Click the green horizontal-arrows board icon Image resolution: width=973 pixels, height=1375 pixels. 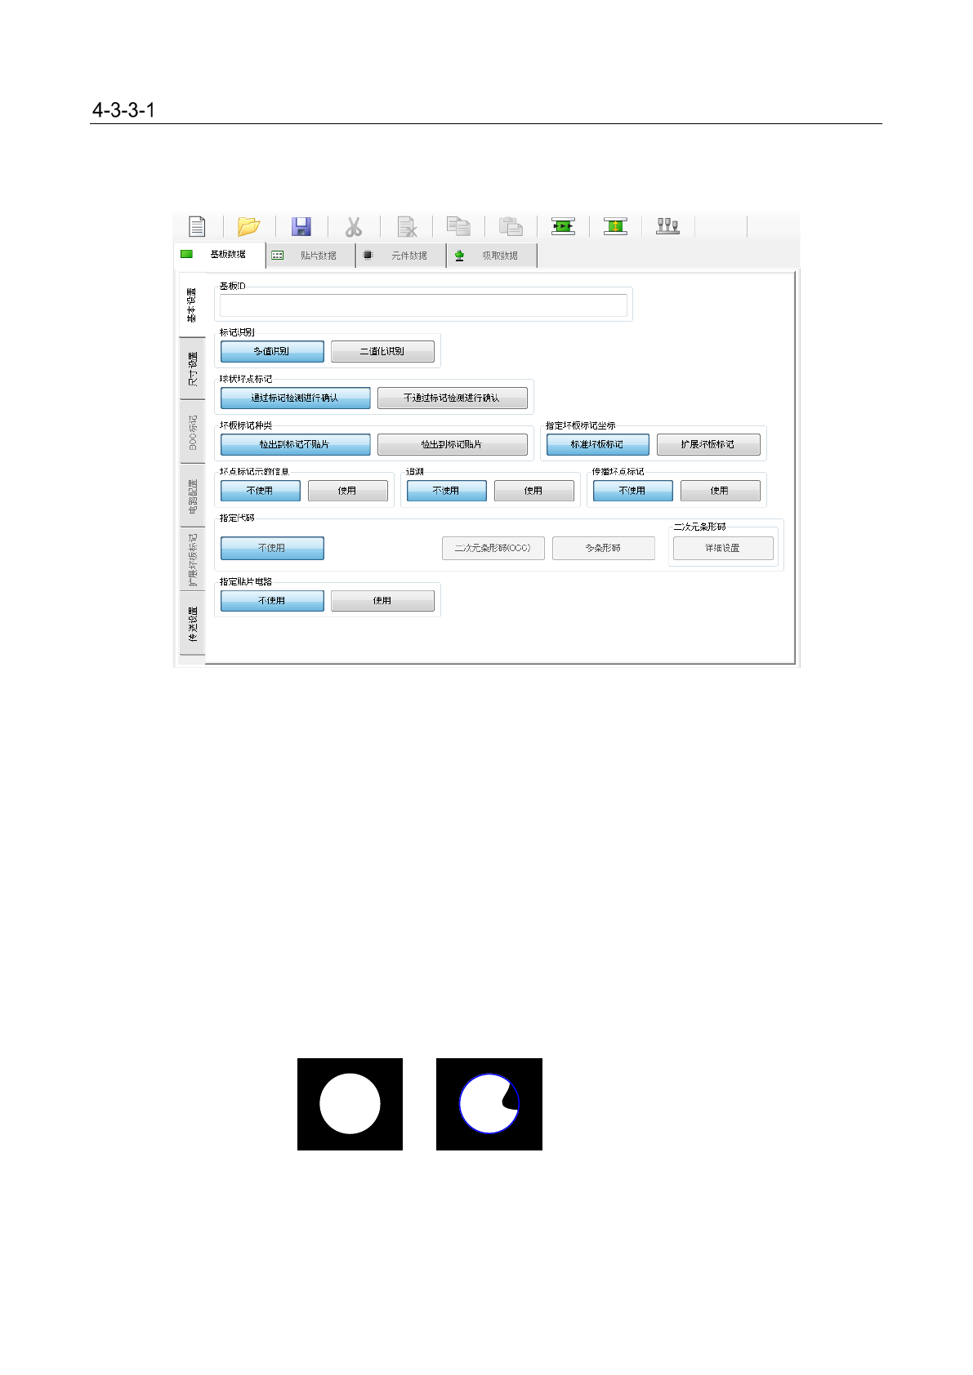pos(563,226)
